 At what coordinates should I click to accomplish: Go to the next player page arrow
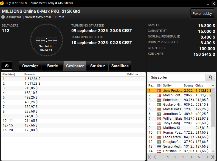click(207, 157)
